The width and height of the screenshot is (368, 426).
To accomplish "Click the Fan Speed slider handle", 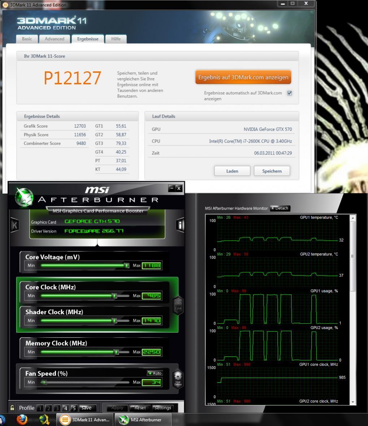I will (44, 382).
